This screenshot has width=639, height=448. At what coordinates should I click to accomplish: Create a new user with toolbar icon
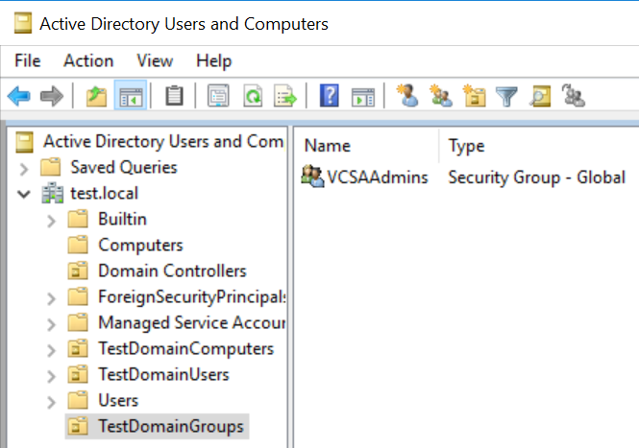[x=407, y=96]
